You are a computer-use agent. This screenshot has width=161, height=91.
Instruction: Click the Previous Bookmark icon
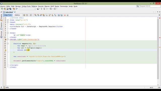tap(50, 15)
